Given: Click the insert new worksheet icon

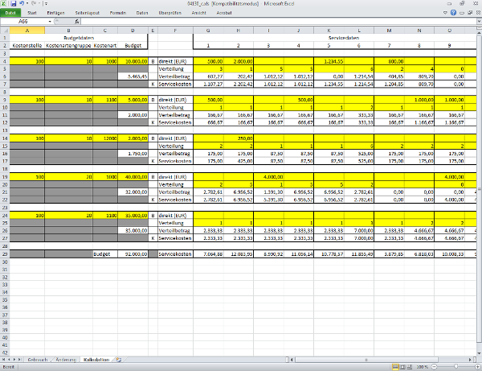Looking at the screenshot, I should click(x=119, y=359).
